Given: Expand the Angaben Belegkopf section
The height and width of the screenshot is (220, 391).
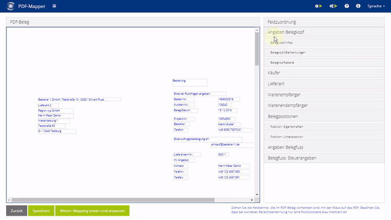Looking at the screenshot, I should pos(324,32).
